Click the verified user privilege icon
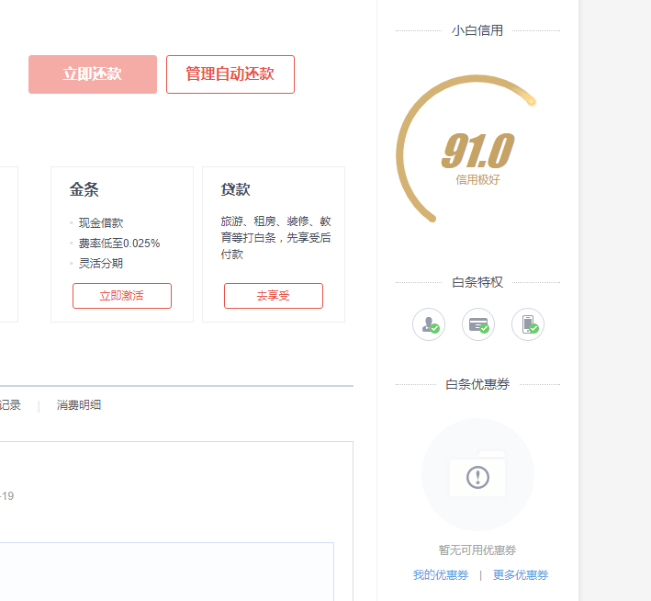This screenshot has width=651, height=601. 429,324
